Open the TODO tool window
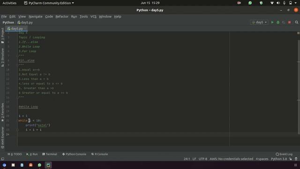 pos(15,154)
